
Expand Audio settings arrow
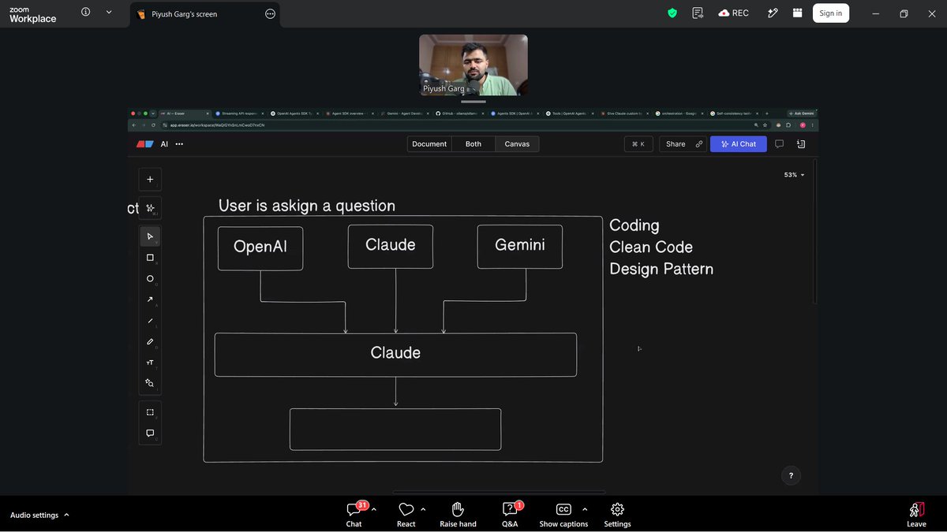66,515
